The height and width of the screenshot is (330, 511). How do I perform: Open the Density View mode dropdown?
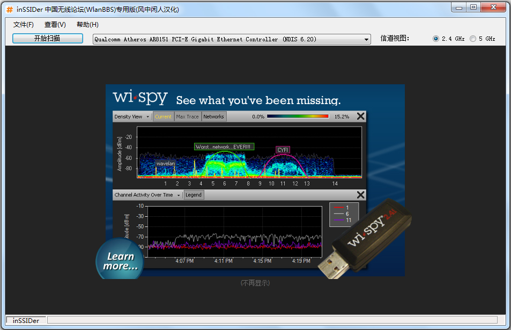pos(132,116)
